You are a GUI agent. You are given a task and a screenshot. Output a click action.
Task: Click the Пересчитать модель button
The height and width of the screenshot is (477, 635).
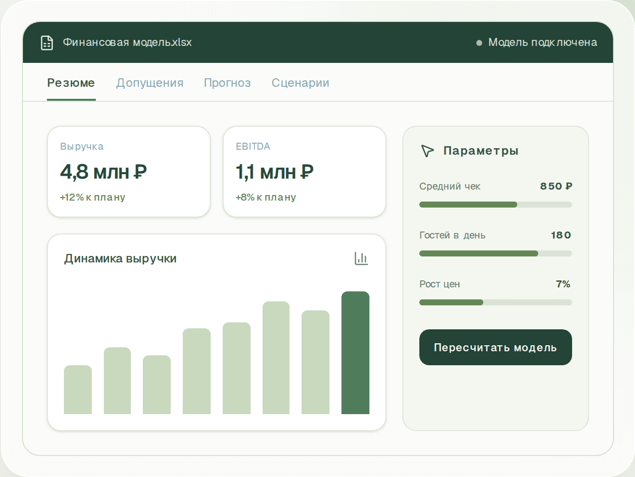[495, 347]
